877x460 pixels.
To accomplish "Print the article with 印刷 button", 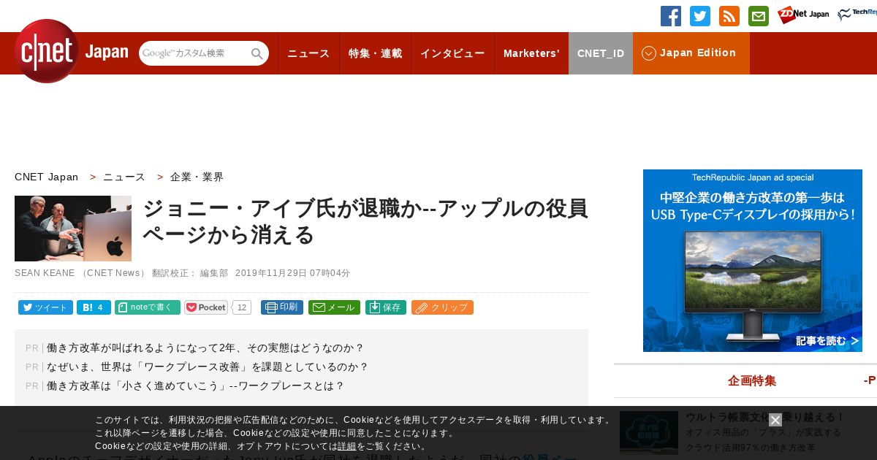I will tap(282, 307).
